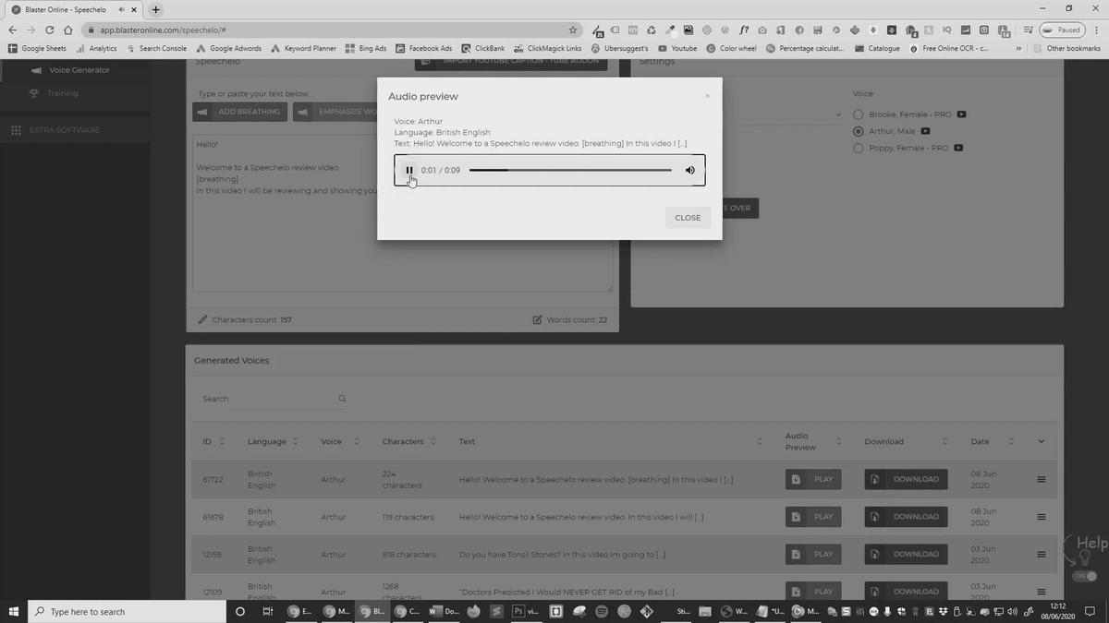This screenshot has width=1109, height=623.
Task: Click the Windows taskbar search box
Action: pos(128,611)
